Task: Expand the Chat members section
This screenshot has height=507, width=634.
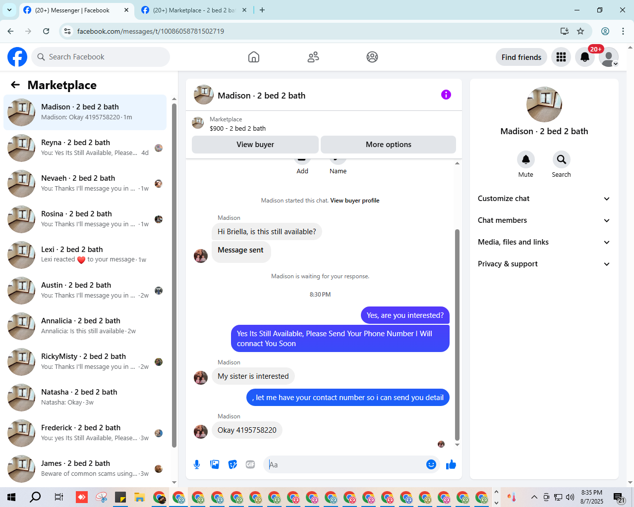Action: [x=544, y=220]
